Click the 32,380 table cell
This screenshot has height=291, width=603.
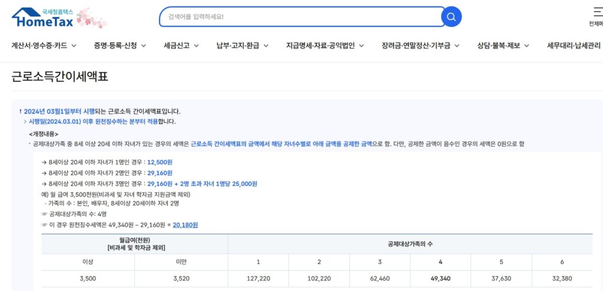point(562,278)
